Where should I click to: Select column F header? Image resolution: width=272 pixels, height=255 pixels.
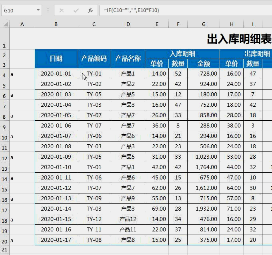pyautogui.click(x=178, y=24)
